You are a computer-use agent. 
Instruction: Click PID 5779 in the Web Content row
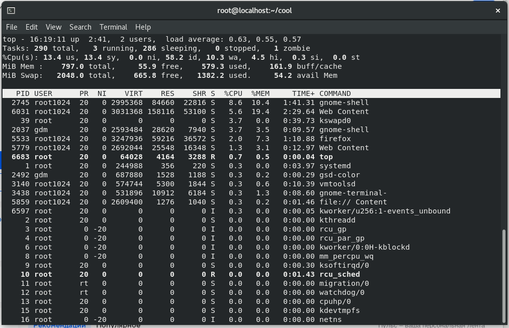click(21, 148)
